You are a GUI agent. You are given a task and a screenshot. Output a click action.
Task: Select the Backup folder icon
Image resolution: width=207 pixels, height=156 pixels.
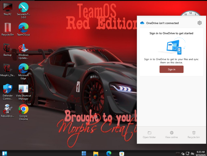click(x=7, y=50)
